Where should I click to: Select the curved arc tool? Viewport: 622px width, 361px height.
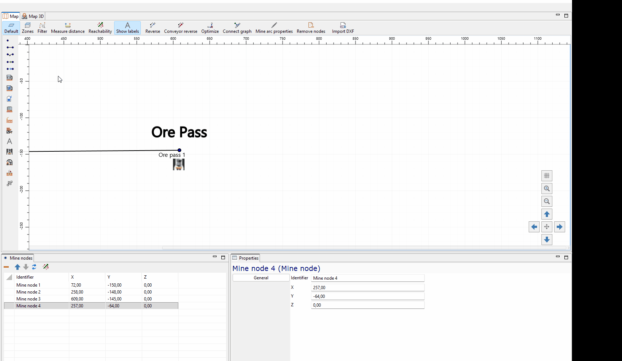[10, 54]
